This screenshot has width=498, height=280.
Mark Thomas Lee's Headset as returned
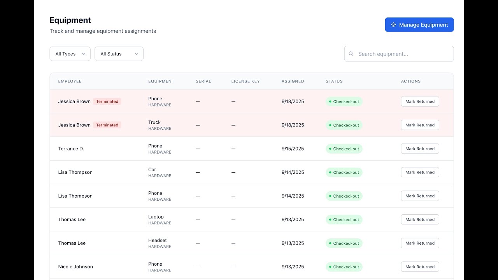click(420, 243)
